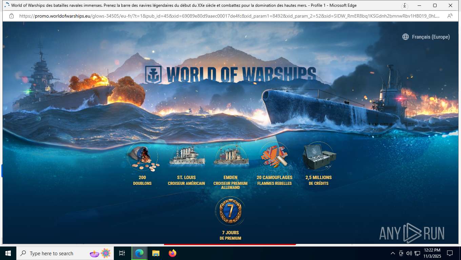Click the camera meet-now tray icon
The width and height of the screenshot is (461, 260).
tap(401, 253)
